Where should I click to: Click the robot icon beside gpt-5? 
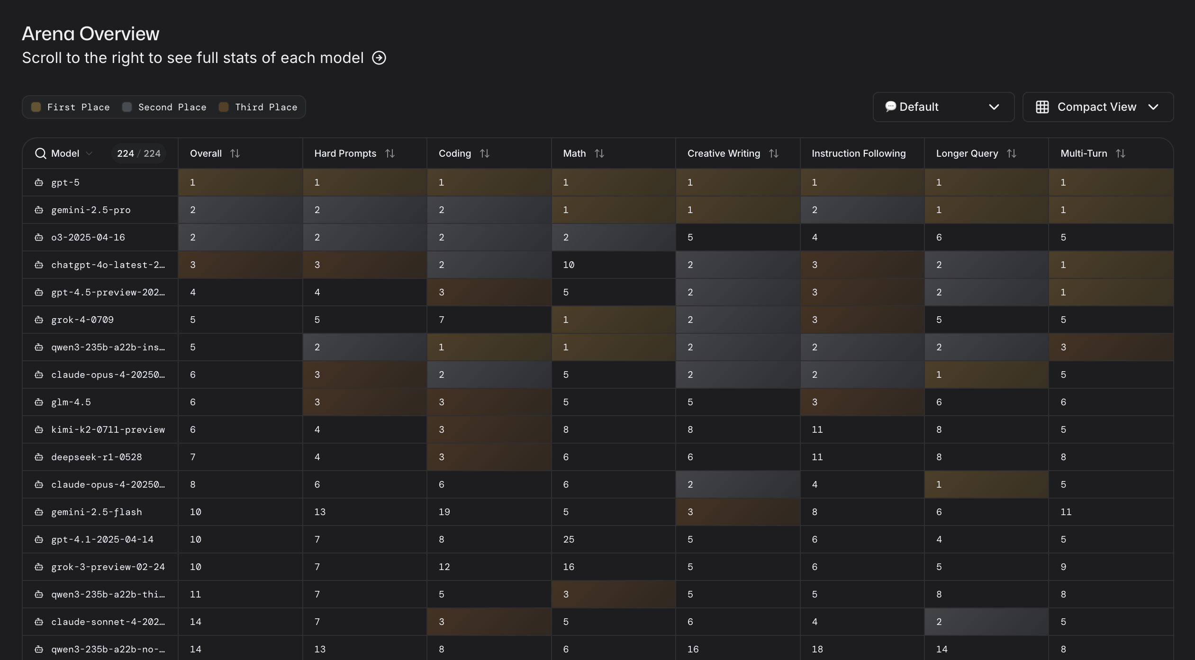(39, 182)
